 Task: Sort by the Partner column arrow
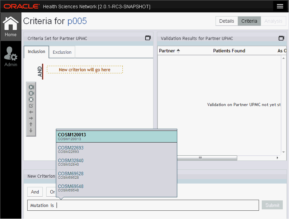click(x=178, y=51)
